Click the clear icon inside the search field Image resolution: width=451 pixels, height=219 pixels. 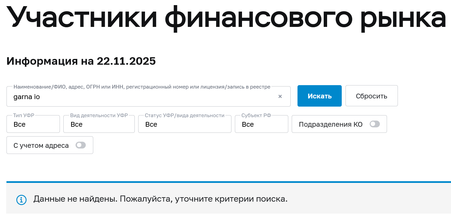[280, 96]
